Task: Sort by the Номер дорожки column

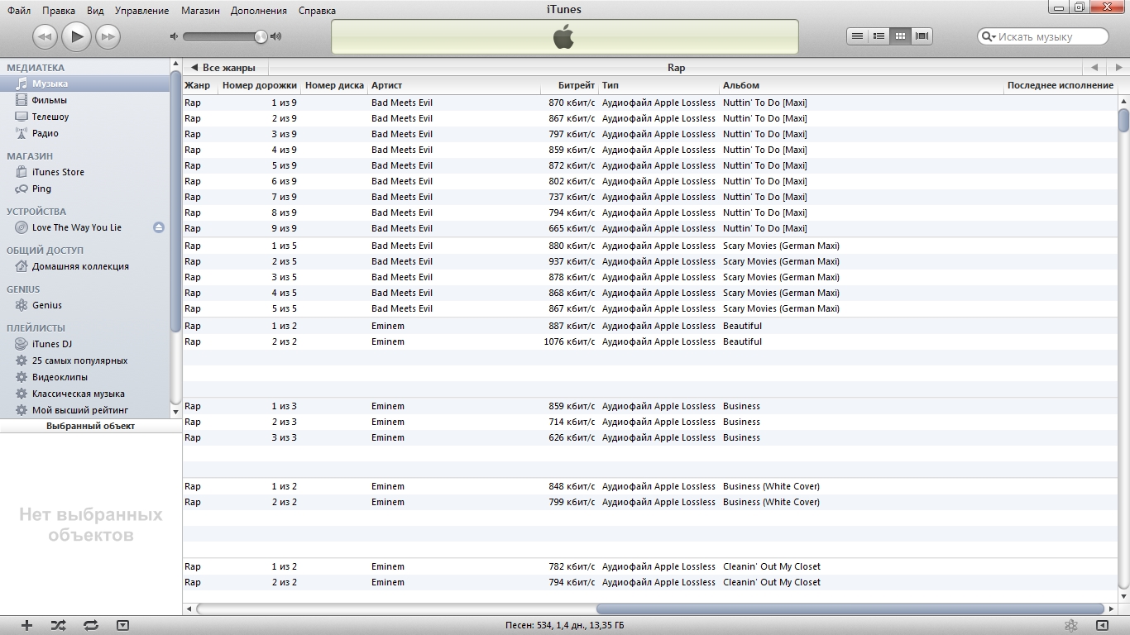Action: 260,85
